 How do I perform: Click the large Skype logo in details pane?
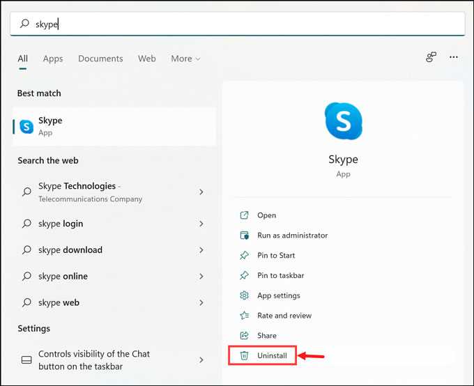tap(343, 121)
